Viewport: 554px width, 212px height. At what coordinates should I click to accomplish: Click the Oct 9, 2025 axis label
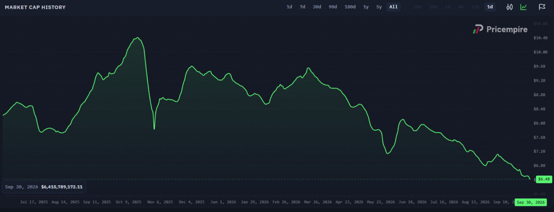click(129, 202)
